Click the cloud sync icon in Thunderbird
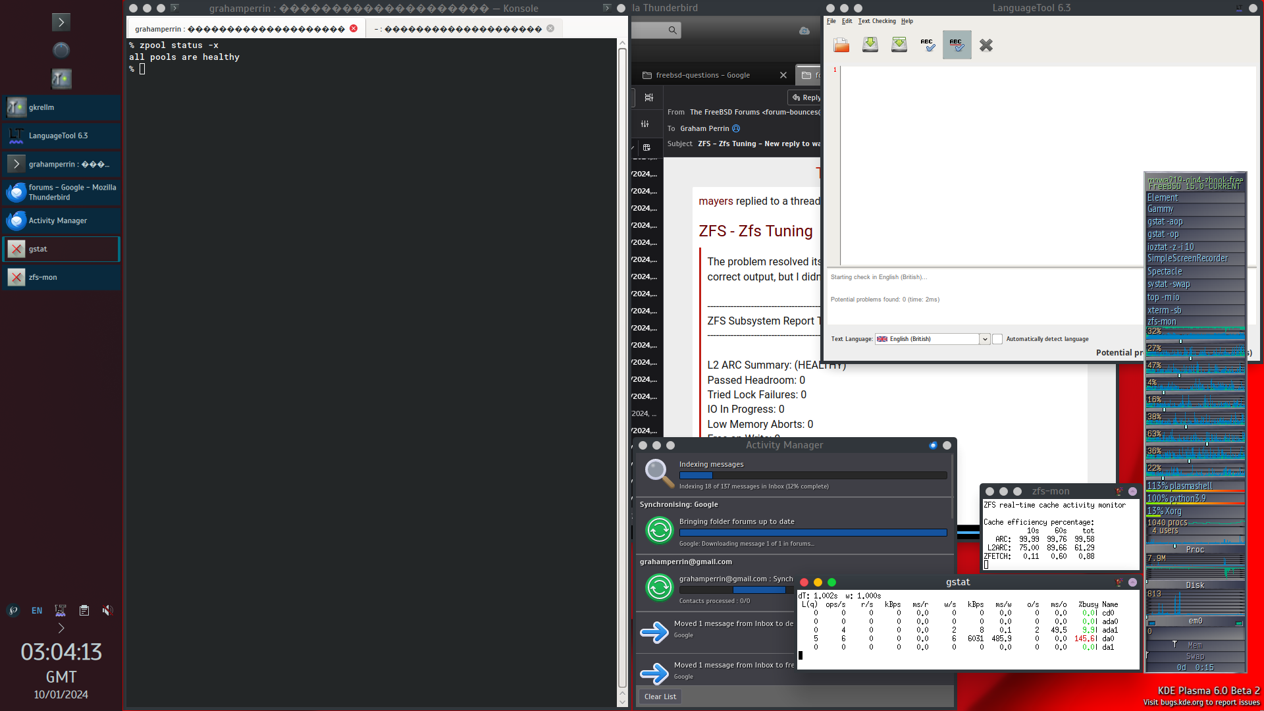The image size is (1264, 711). coord(804,30)
